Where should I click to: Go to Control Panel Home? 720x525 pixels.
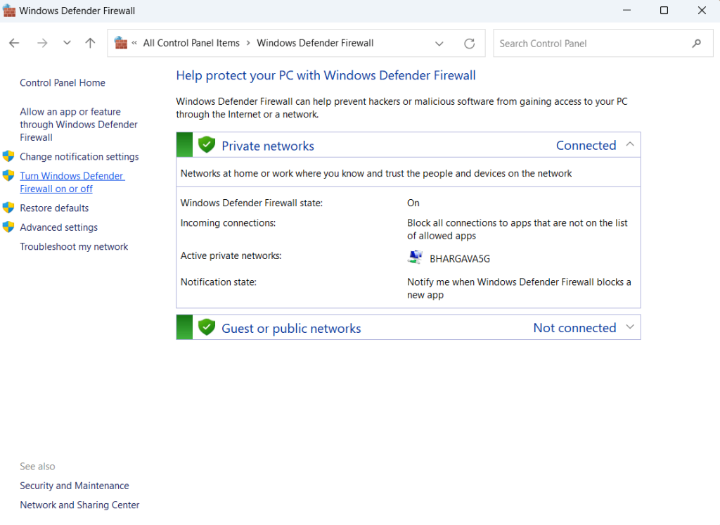(62, 82)
